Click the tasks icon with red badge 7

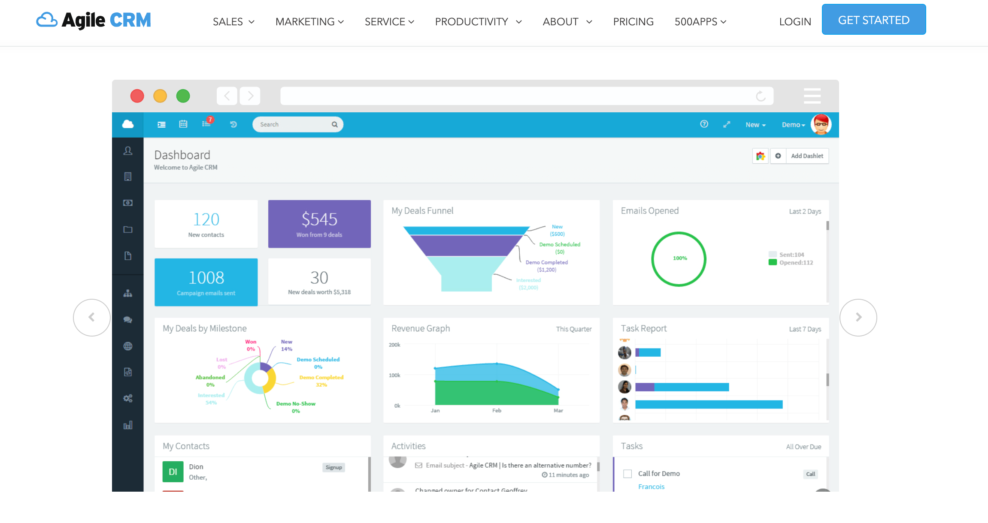click(x=206, y=124)
